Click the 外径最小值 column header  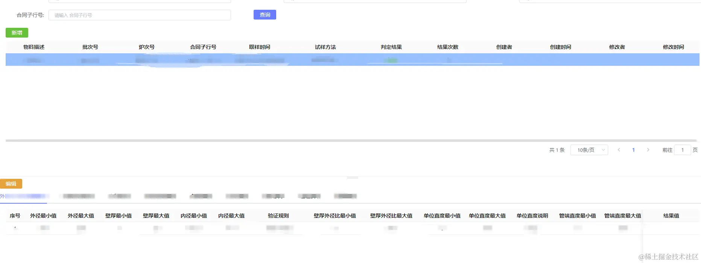(43, 216)
